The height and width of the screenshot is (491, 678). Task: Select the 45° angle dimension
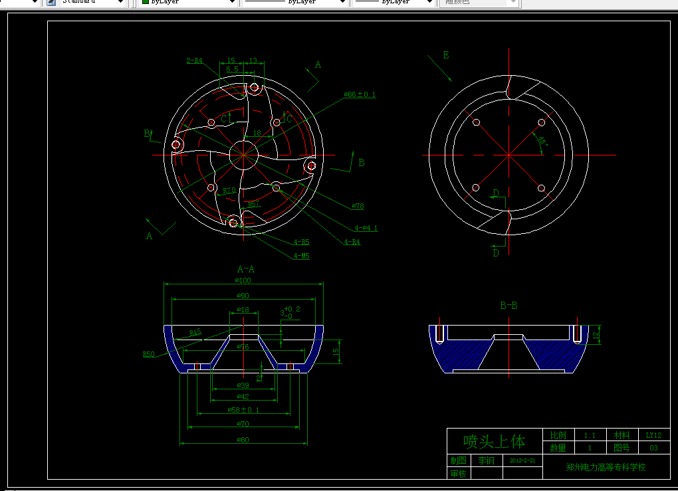tap(542, 142)
